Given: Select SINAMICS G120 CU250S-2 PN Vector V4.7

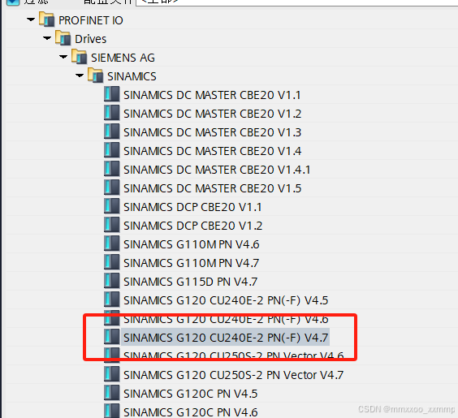Looking at the screenshot, I should pos(233,375).
